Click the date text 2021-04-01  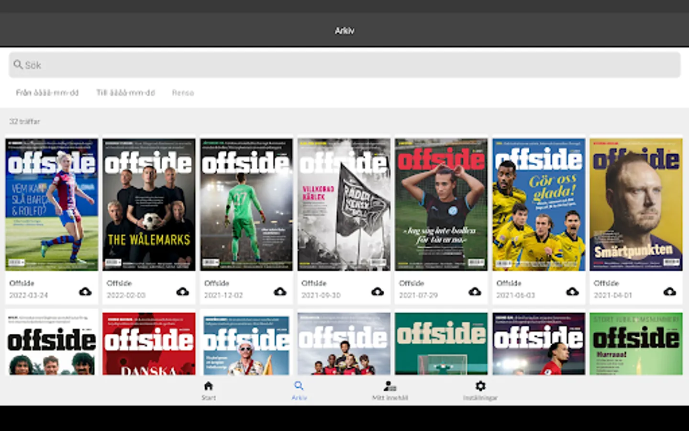(x=613, y=295)
